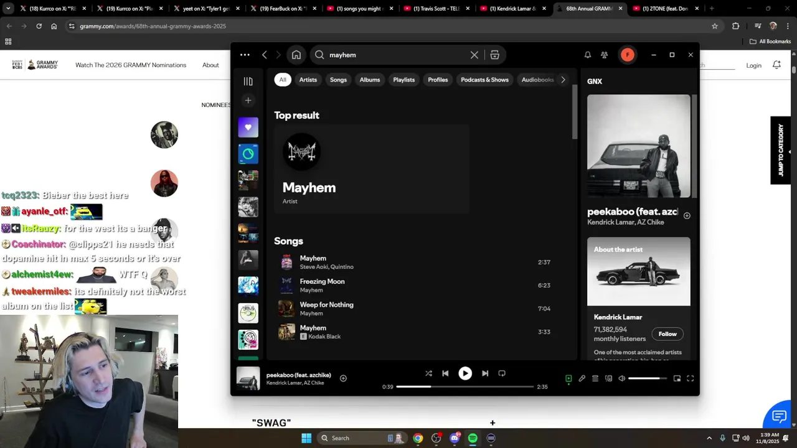Filter results by Podcasts & Shows

click(484, 80)
